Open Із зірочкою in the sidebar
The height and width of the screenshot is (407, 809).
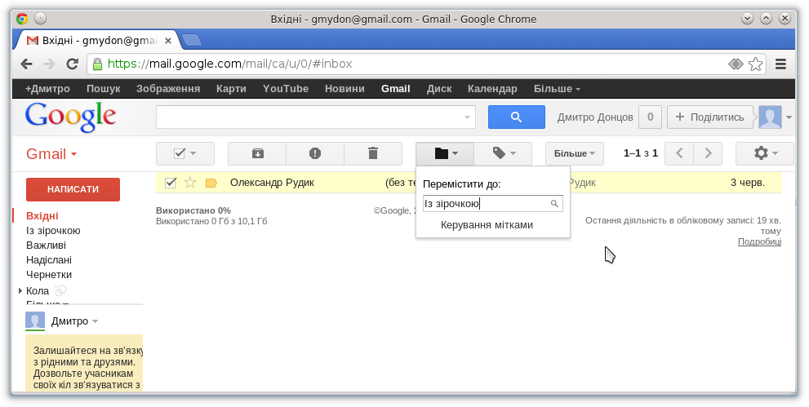coord(53,230)
